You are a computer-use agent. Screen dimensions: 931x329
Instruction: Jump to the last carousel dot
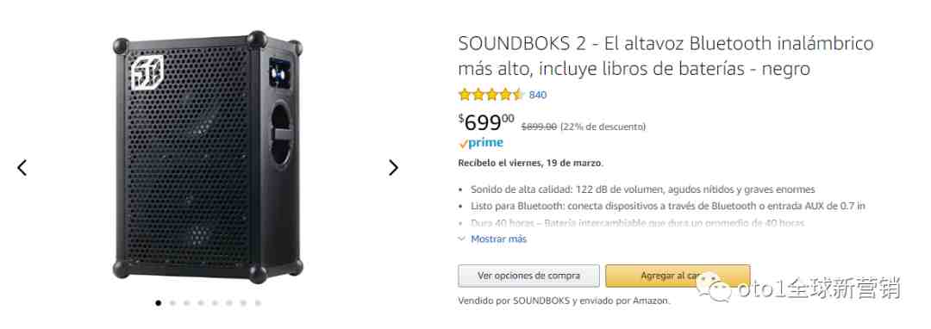(259, 303)
